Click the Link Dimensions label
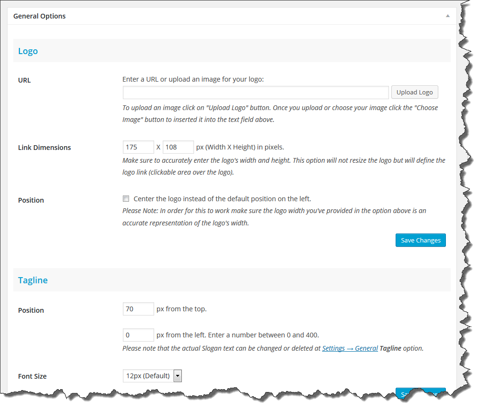This screenshot has height=410, width=481. coord(45,148)
